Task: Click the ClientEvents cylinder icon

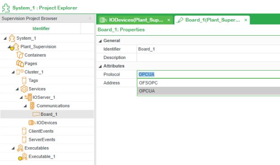Action: click(x=24, y=131)
